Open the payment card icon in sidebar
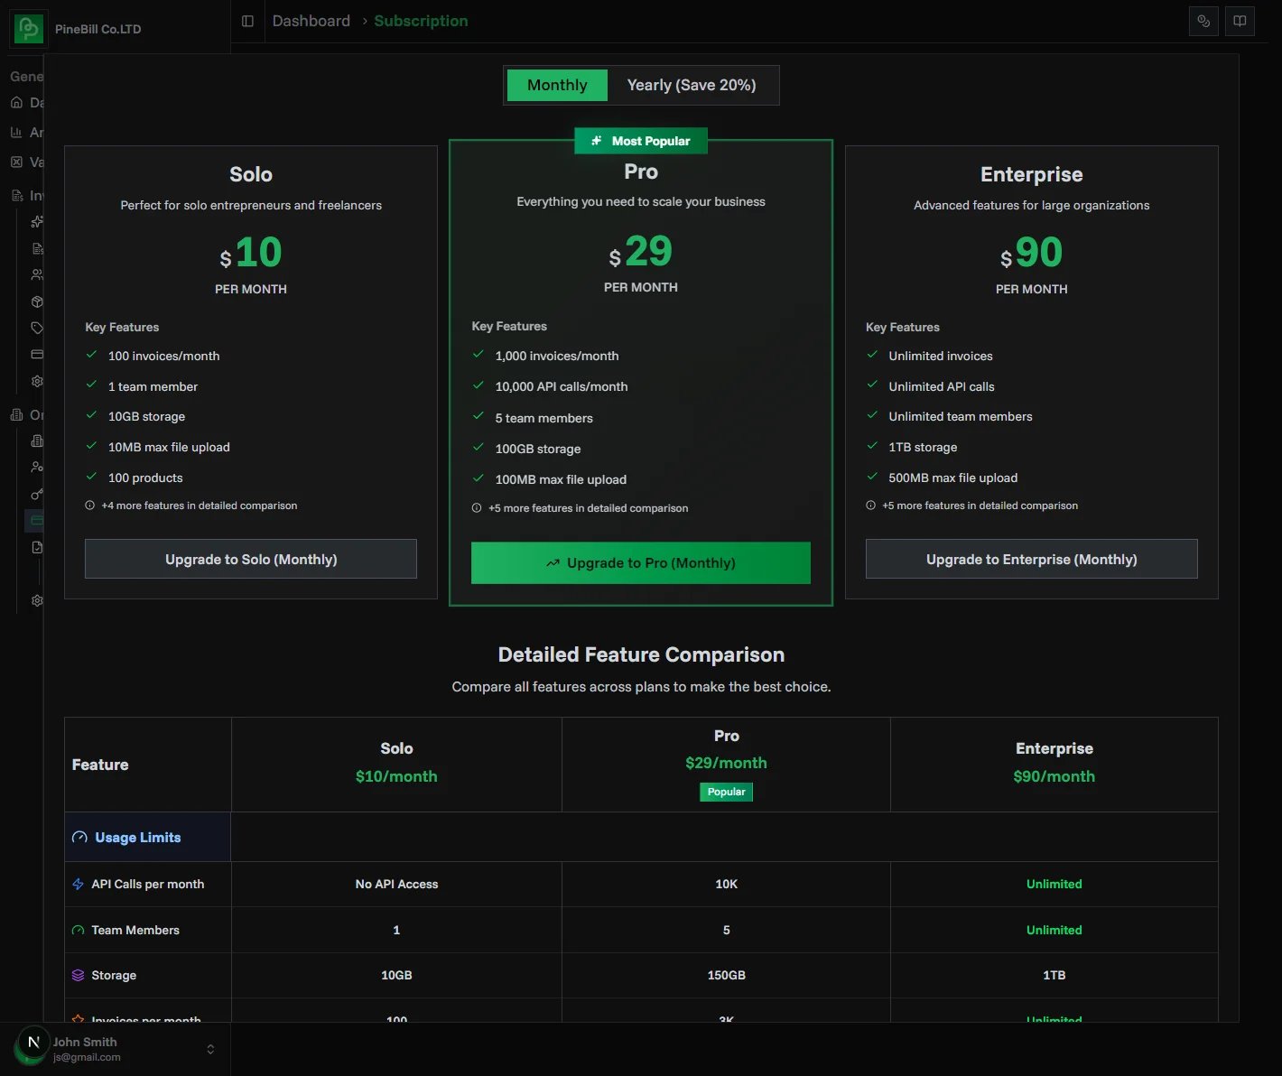This screenshot has width=1282, height=1076. (37, 354)
